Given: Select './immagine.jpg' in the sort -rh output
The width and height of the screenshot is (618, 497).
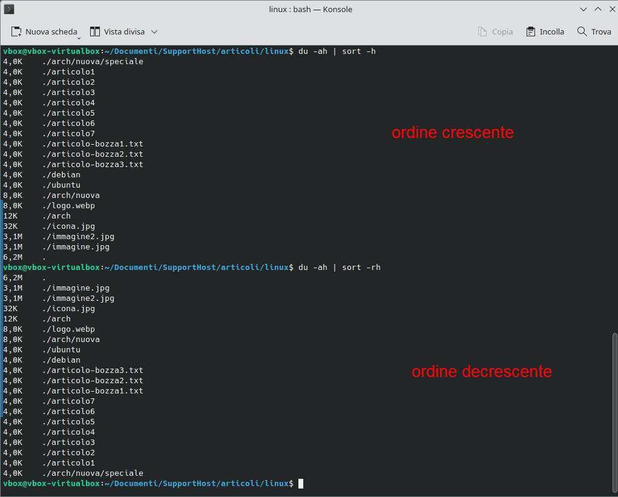Looking at the screenshot, I should tap(76, 288).
